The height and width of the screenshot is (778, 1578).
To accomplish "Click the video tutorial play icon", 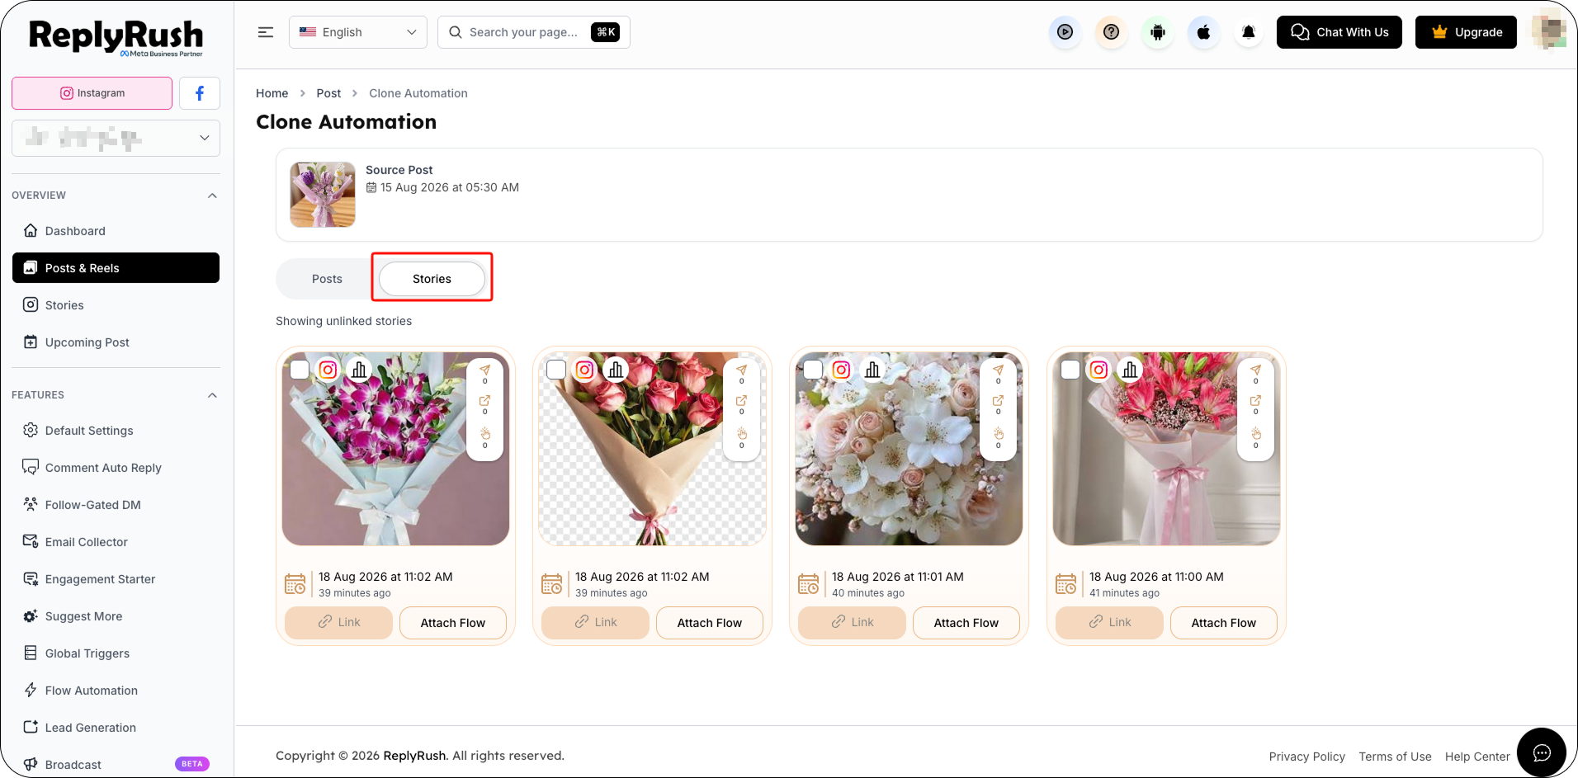I will click(1065, 32).
